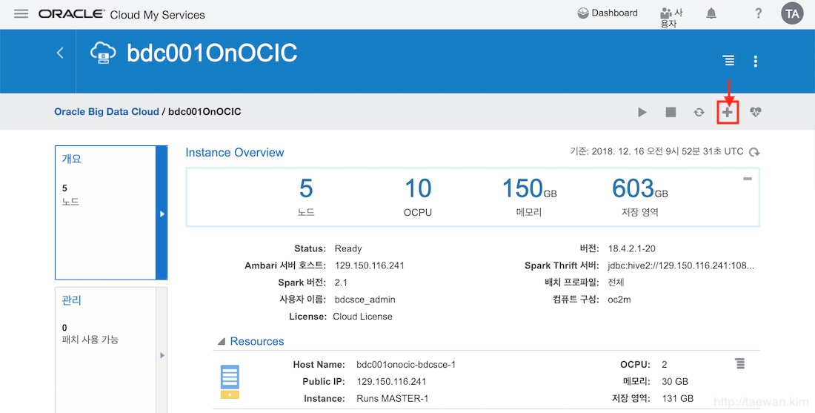Select the 131 GB storage value

[x=678, y=398]
